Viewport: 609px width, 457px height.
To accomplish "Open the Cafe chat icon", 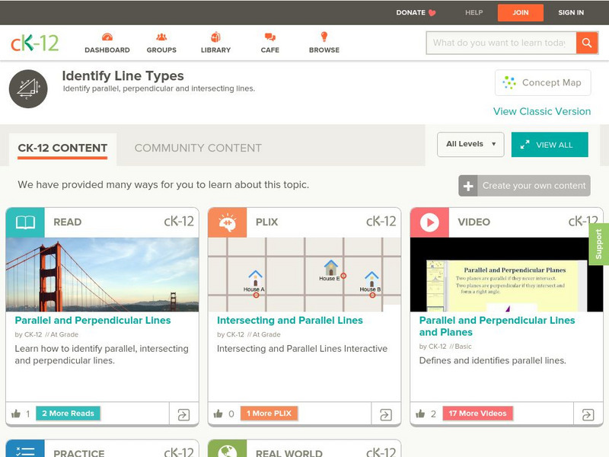I will point(270,37).
